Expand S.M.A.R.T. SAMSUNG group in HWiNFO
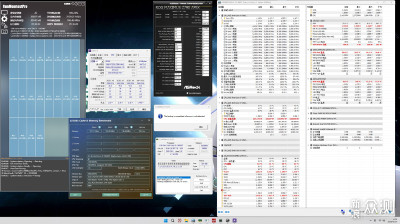The width and height of the screenshot is (400, 224). point(308,108)
